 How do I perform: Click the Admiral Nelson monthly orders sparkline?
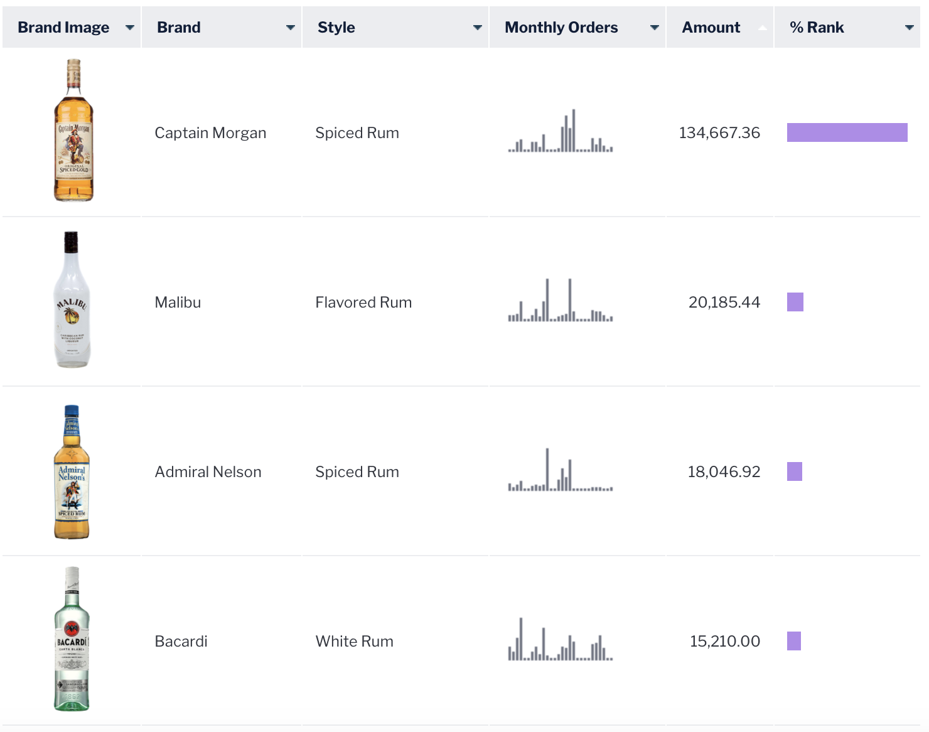point(560,471)
